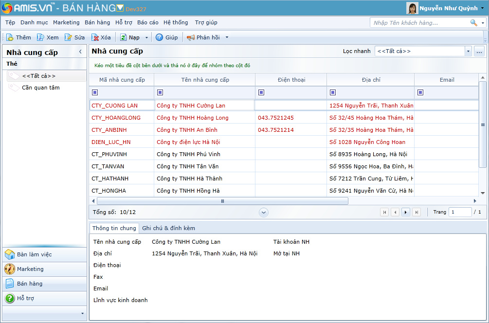Toggle filter box under Địa chỉ column
489x323 pixels.
[x=333, y=92]
